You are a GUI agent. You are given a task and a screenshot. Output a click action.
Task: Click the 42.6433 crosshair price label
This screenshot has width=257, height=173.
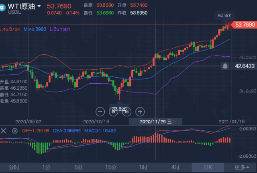[x=243, y=66]
